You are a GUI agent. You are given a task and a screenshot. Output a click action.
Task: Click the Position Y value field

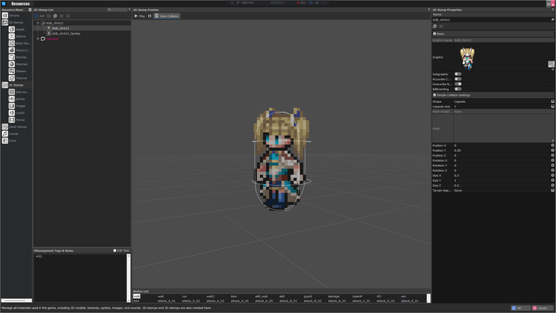pos(501,150)
